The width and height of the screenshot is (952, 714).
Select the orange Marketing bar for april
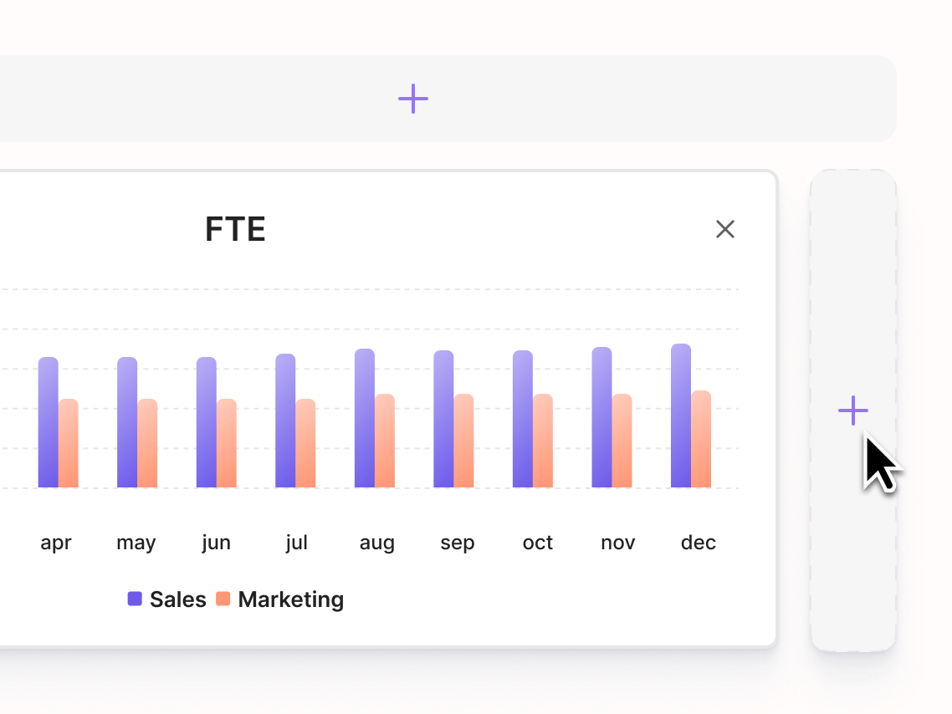68,443
